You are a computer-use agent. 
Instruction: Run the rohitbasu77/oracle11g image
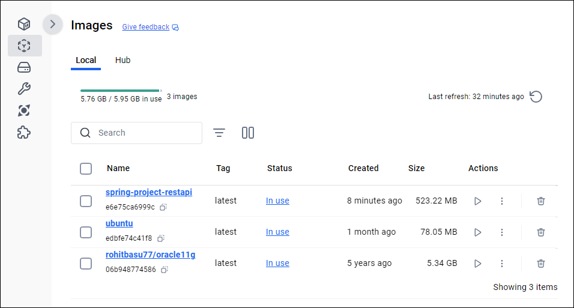pyautogui.click(x=478, y=264)
